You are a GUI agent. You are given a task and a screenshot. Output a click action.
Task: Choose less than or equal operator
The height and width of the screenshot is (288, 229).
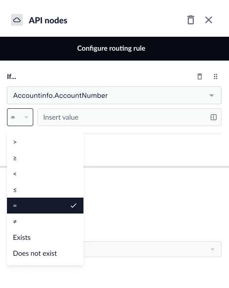click(x=45, y=190)
